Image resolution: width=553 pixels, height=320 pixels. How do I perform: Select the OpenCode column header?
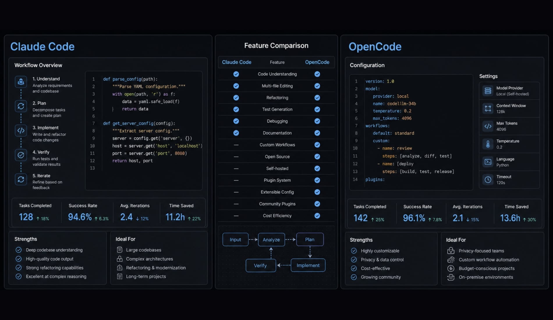pos(317,62)
